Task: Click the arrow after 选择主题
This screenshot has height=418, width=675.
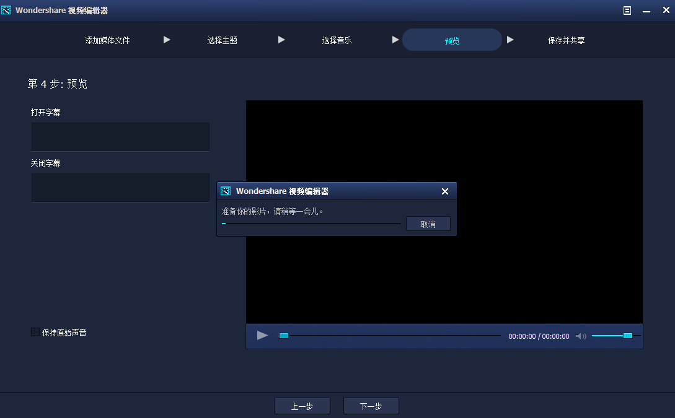Action: (281, 40)
